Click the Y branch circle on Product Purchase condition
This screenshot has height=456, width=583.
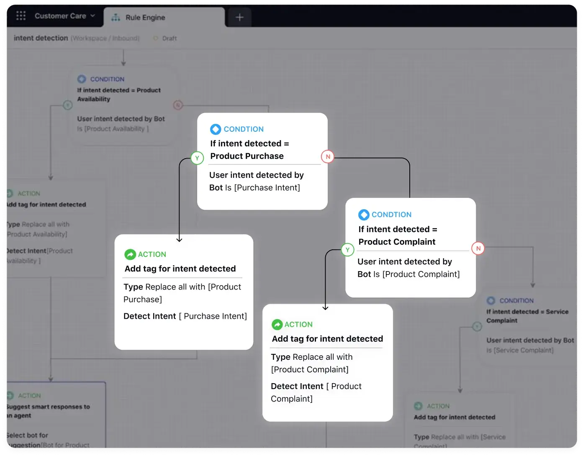(197, 158)
